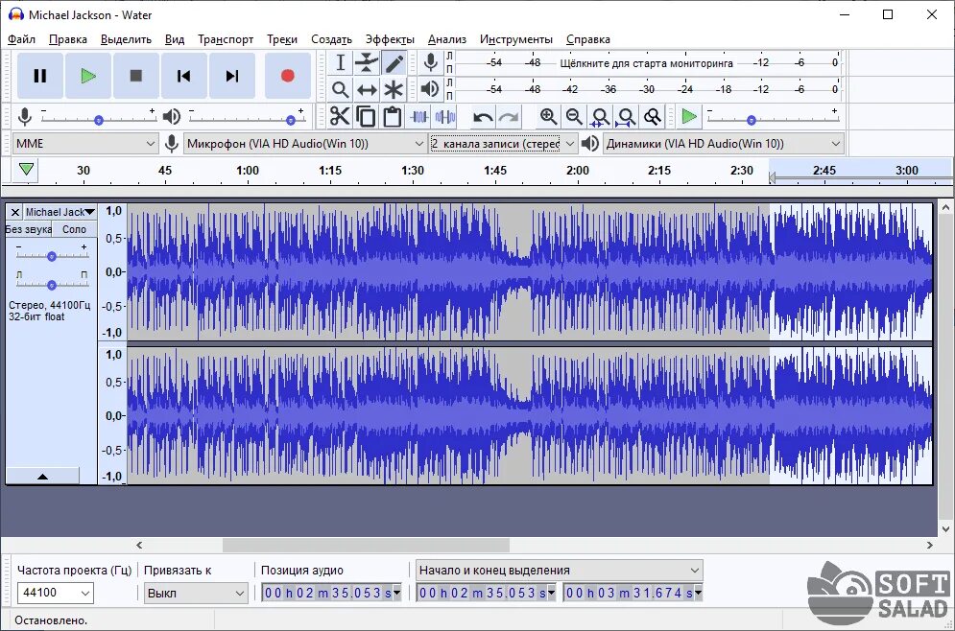
Task: Click the recording meter microphone icon
Action: pyautogui.click(x=431, y=62)
